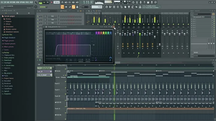Open the snap Line dropdown
This screenshot has width=216, height=121.
85,7
